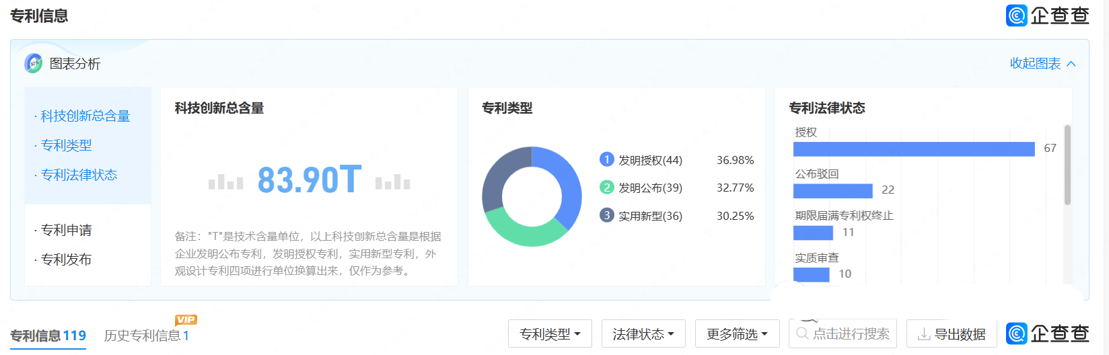Click the left bar-chart icon beside 83.90T
The image size is (1109, 355).
[x=225, y=182]
